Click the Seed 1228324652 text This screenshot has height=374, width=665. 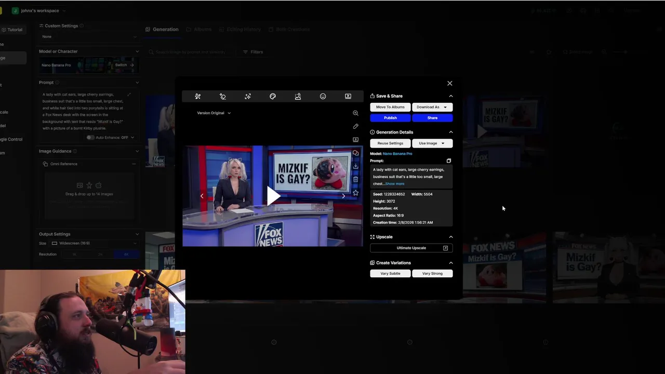(389, 194)
